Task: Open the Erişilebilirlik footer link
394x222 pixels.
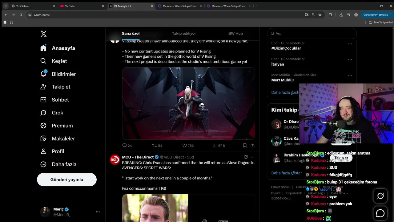Action: tap(294, 193)
